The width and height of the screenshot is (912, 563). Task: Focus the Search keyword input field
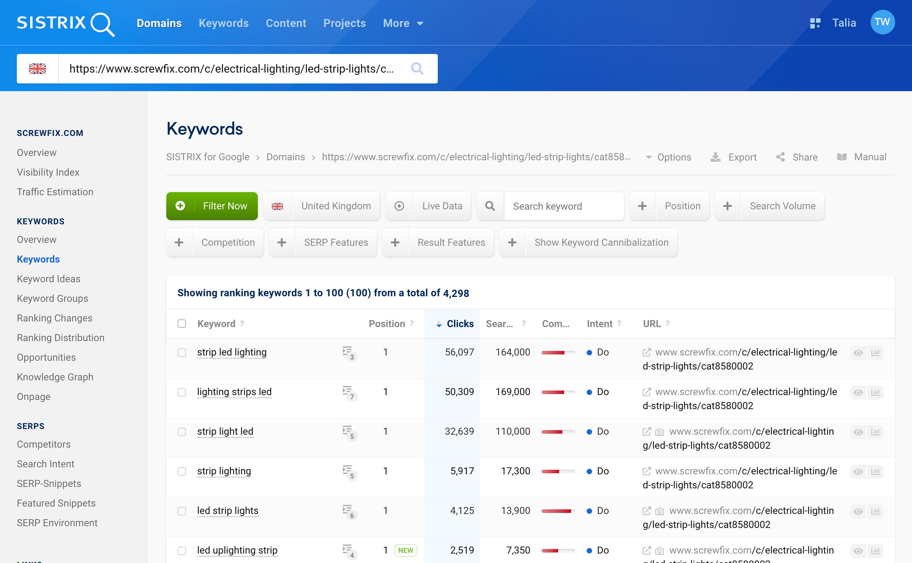(x=564, y=206)
